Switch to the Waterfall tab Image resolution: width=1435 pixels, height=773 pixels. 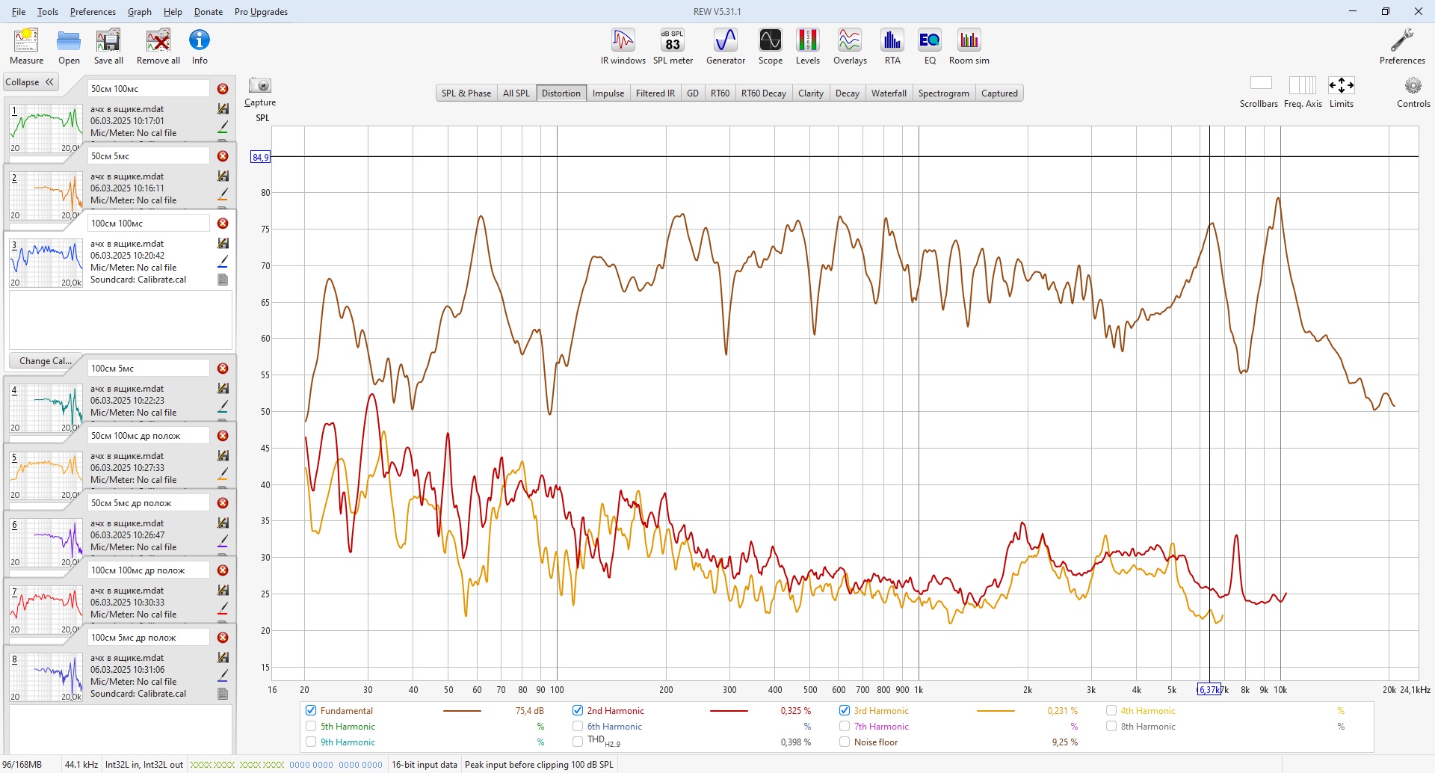tap(889, 93)
